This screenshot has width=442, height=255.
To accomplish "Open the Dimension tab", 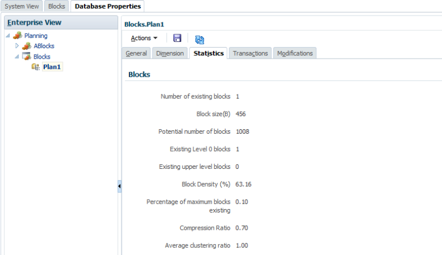I will [170, 53].
